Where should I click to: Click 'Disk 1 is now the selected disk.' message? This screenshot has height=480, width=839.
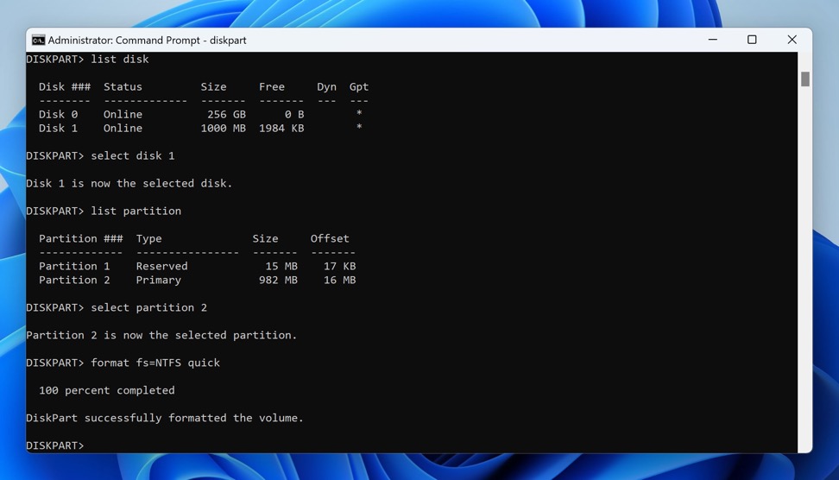(x=129, y=184)
